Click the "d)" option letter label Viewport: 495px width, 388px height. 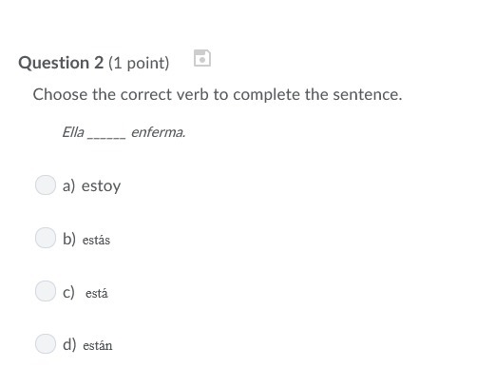point(69,344)
